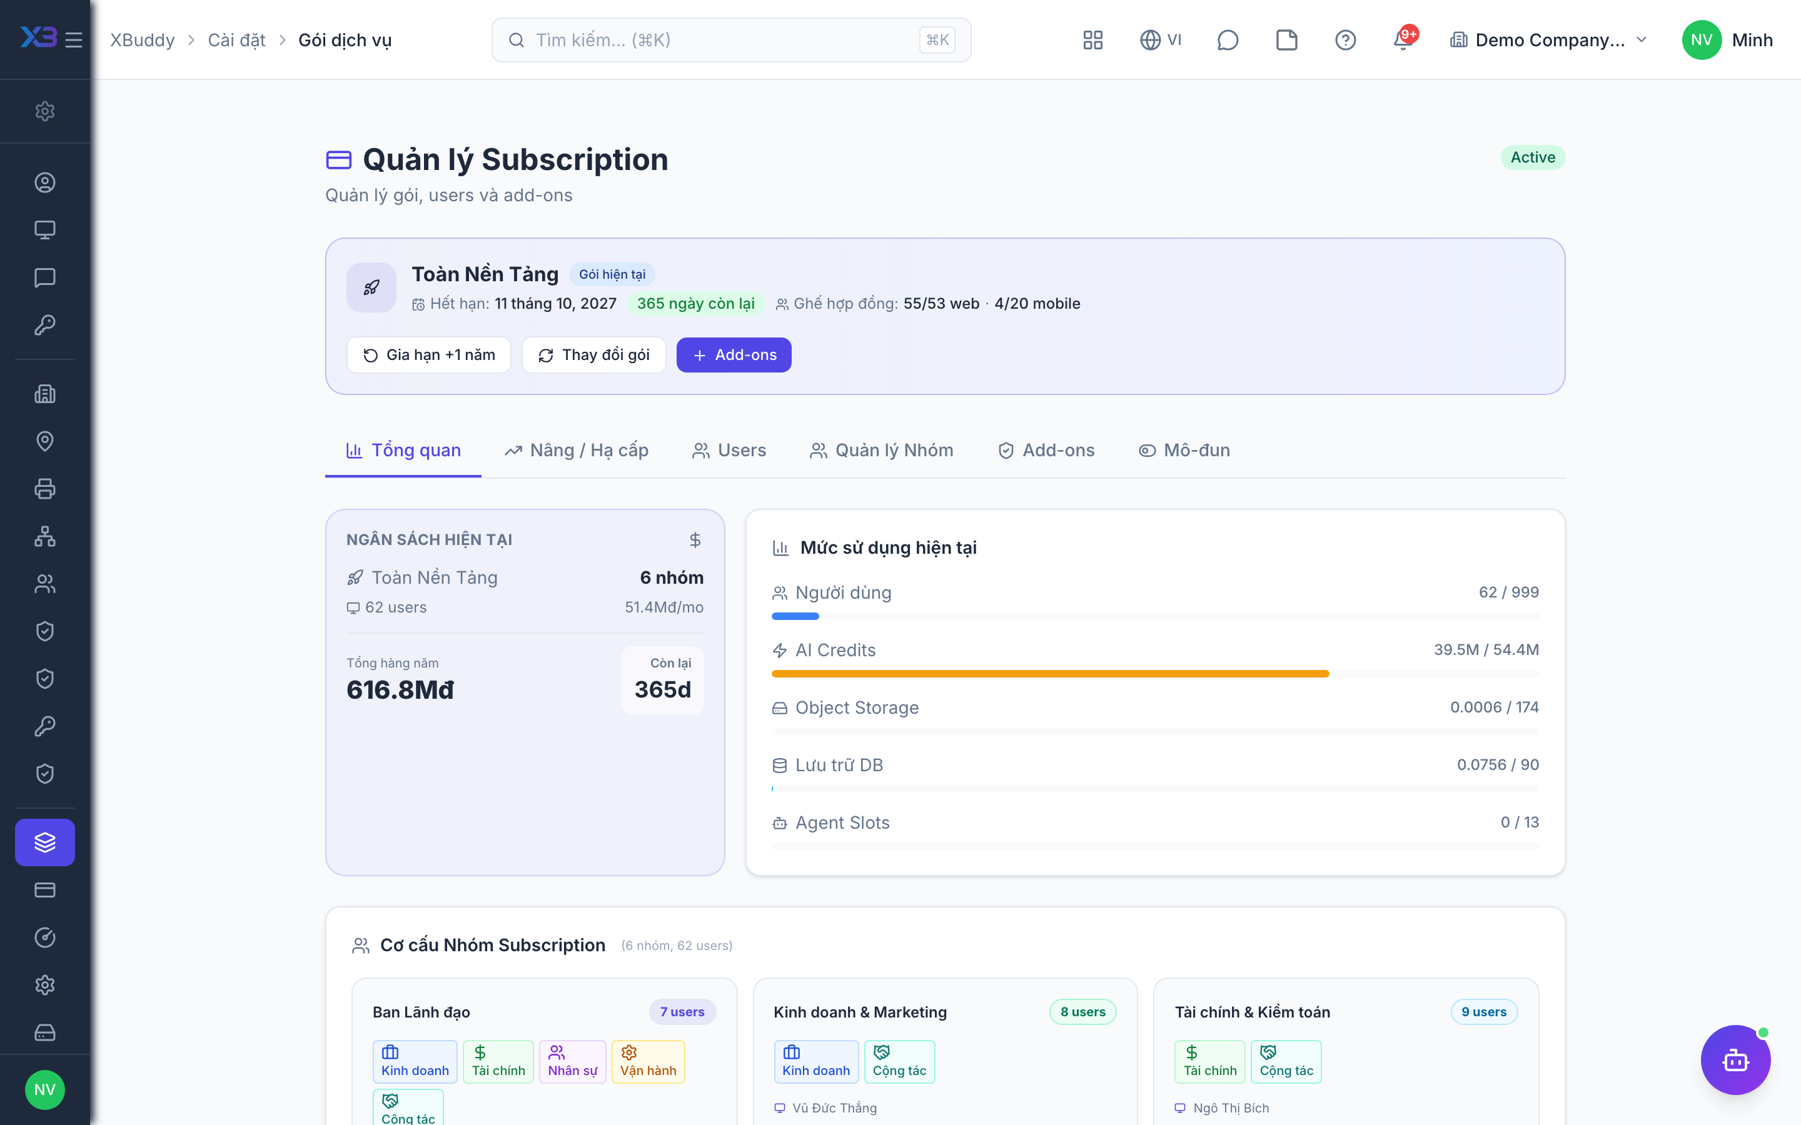Viewport: 1801px width, 1125px height.
Task: Open the monitor icon in sidebar
Action: [x=44, y=230]
